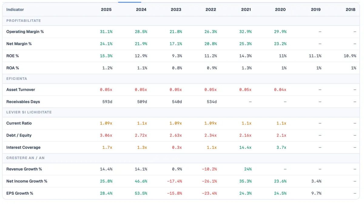Click the ROE % row label
The height and width of the screenshot is (205, 364).
[13, 56]
